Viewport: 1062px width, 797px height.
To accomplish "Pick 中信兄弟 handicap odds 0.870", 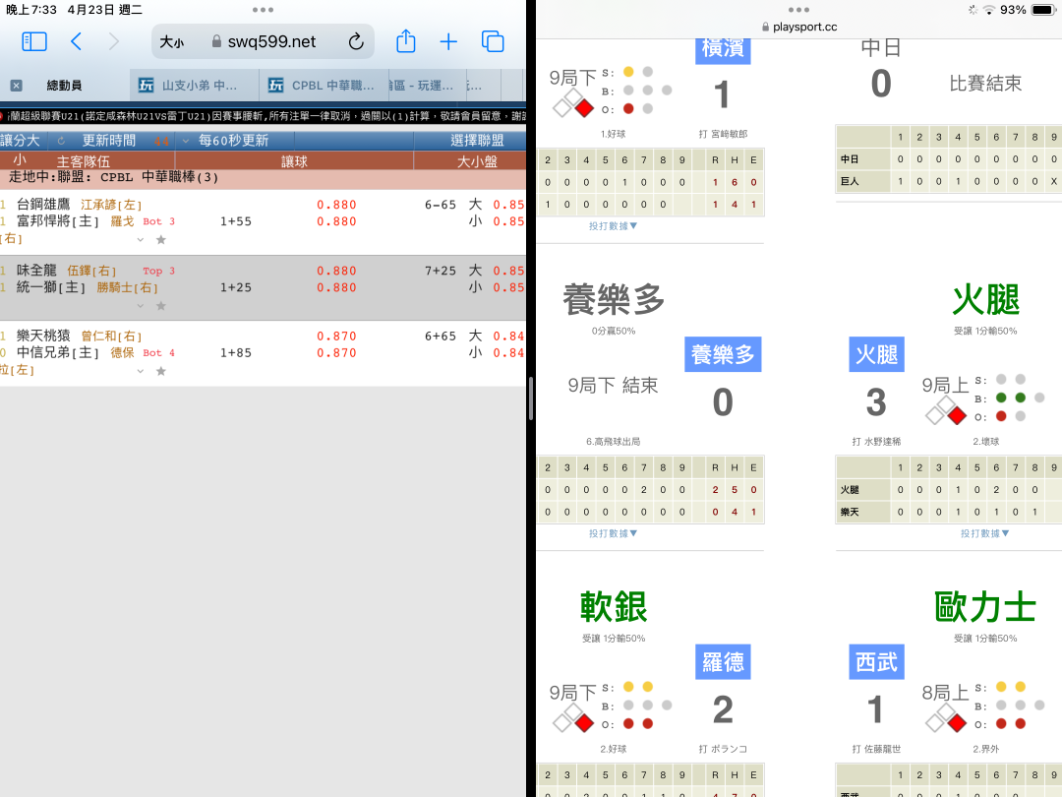I will [336, 353].
